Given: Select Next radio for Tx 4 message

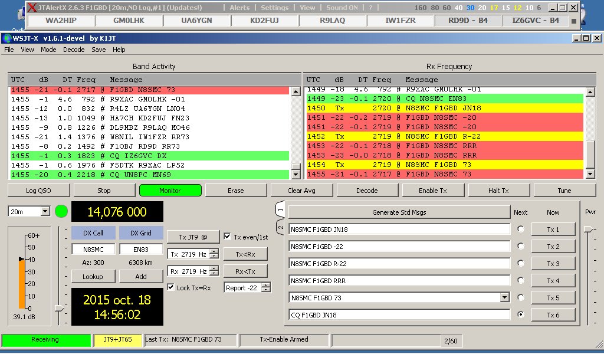Looking at the screenshot, I should coord(521,280).
